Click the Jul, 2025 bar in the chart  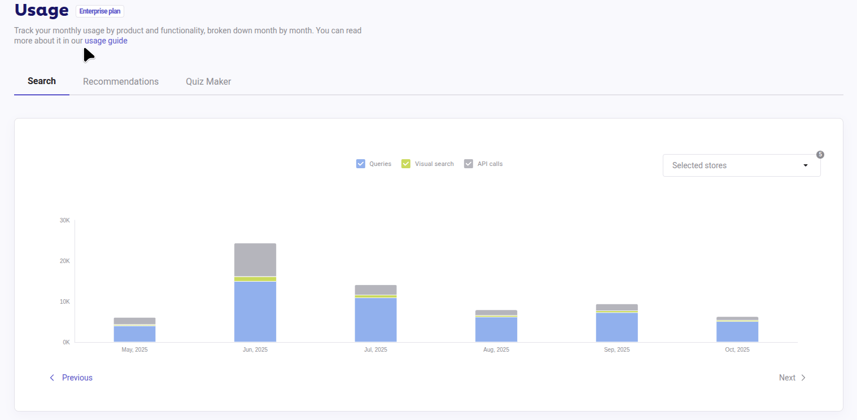click(375, 313)
